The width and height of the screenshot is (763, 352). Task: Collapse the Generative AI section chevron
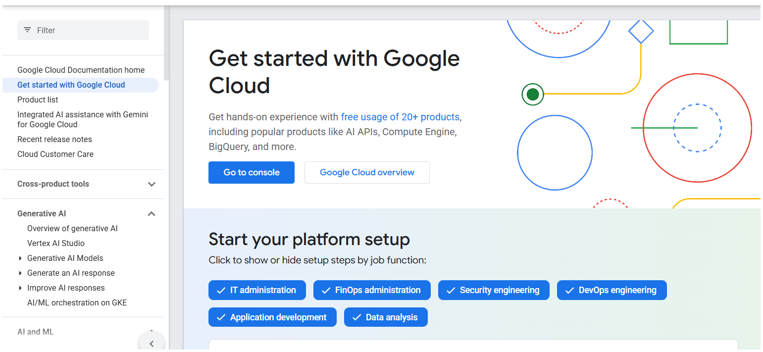click(152, 214)
